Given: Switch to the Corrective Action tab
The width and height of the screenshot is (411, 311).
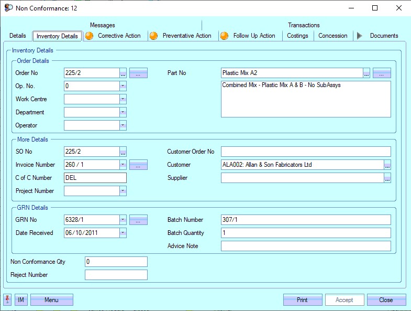Looking at the screenshot, I should 119,36.
